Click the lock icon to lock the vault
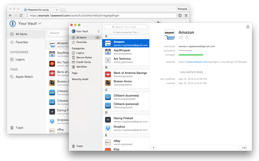 248,26
